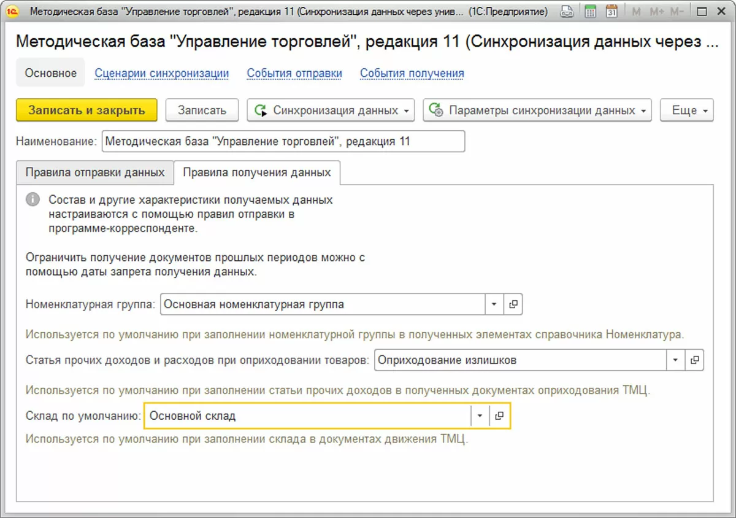Click Записать и закрыть button
Viewport: 736px width, 518px height.
click(x=86, y=110)
